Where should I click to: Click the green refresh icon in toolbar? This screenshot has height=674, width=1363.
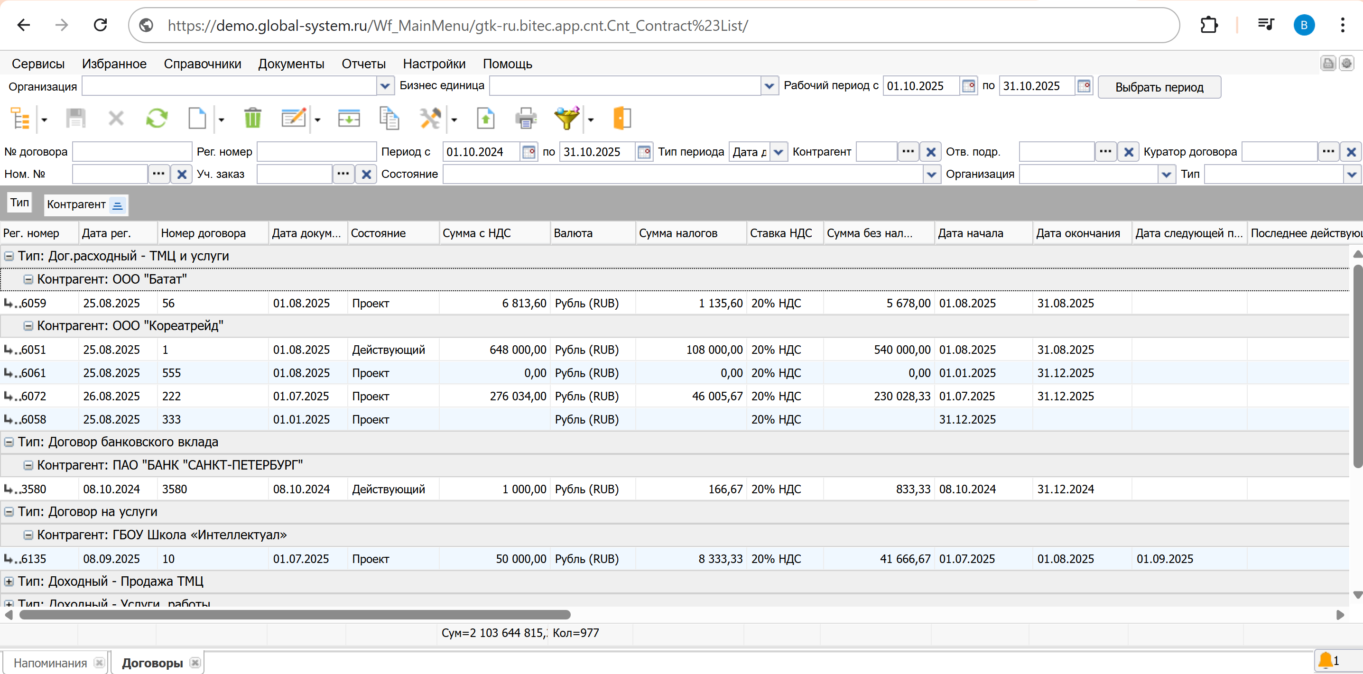coord(157,118)
